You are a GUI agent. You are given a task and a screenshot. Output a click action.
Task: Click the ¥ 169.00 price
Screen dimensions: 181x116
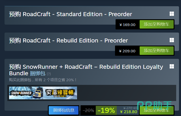[x=127, y=25]
